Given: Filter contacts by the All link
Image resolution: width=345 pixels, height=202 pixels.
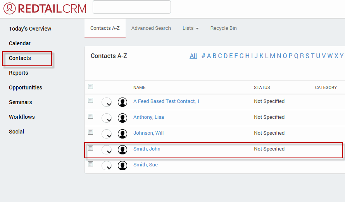Looking at the screenshot, I should [193, 56].
